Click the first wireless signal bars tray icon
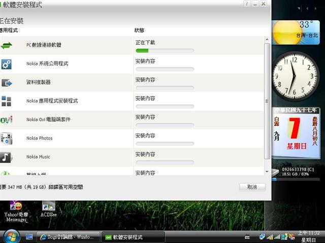This screenshot has height=243, width=325. (270, 237)
